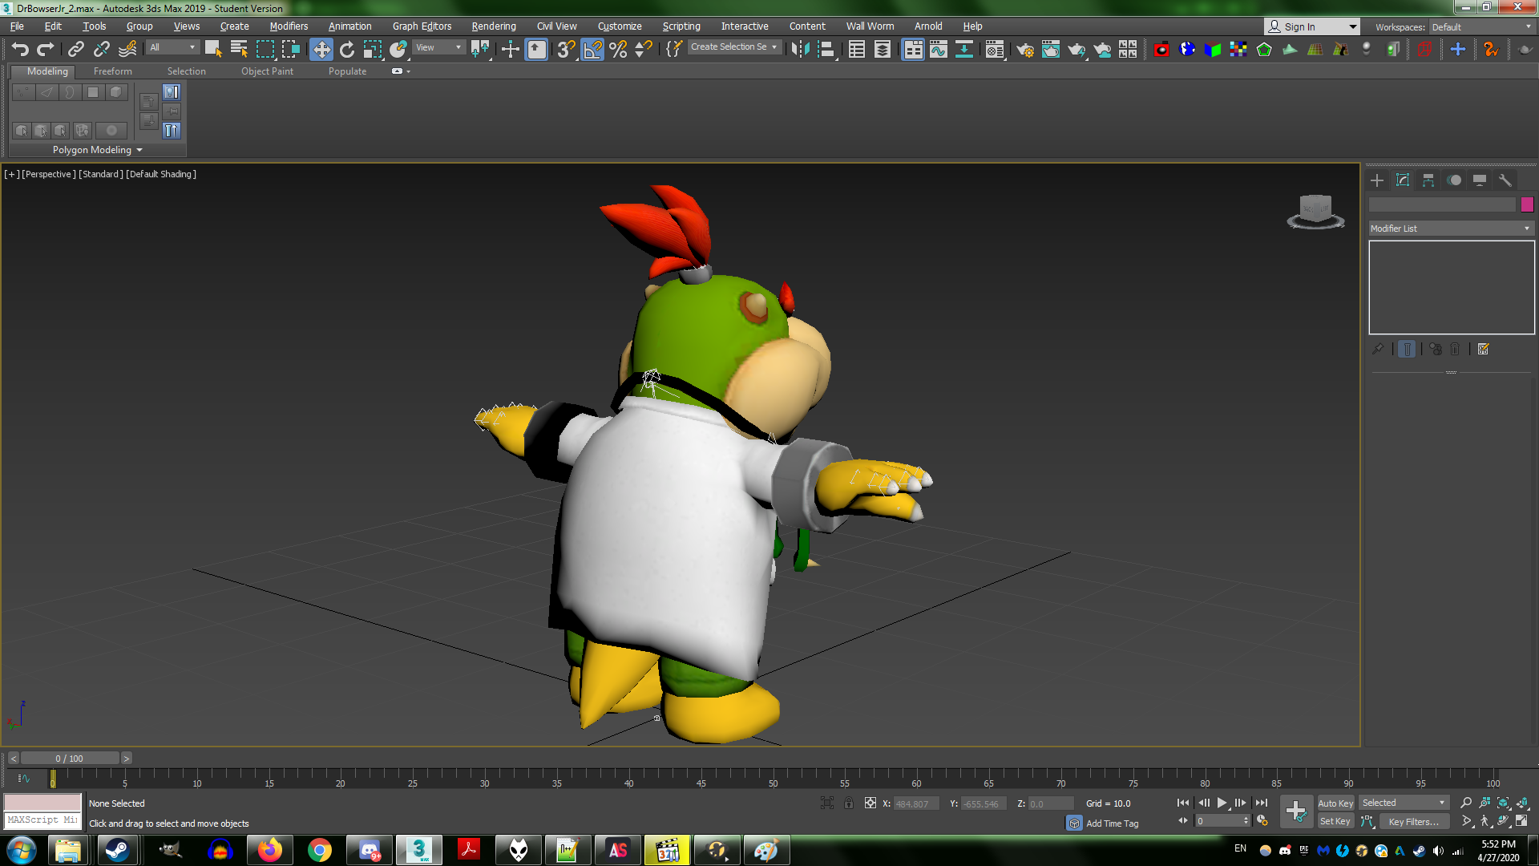Toggle Percent Snap
Image resolution: width=1539 pixels, height=866 pixels.
click(618, 50)
